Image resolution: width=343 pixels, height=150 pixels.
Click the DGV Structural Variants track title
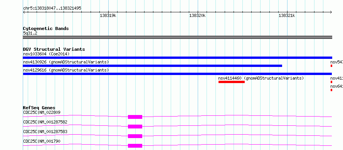click(54, 49)
